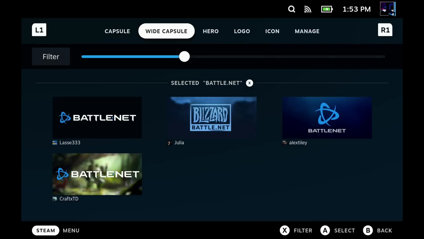Click the SELECTED "BATTLE.NET" heading
This screenshot has height=239, width=424.
coord(207,83)
